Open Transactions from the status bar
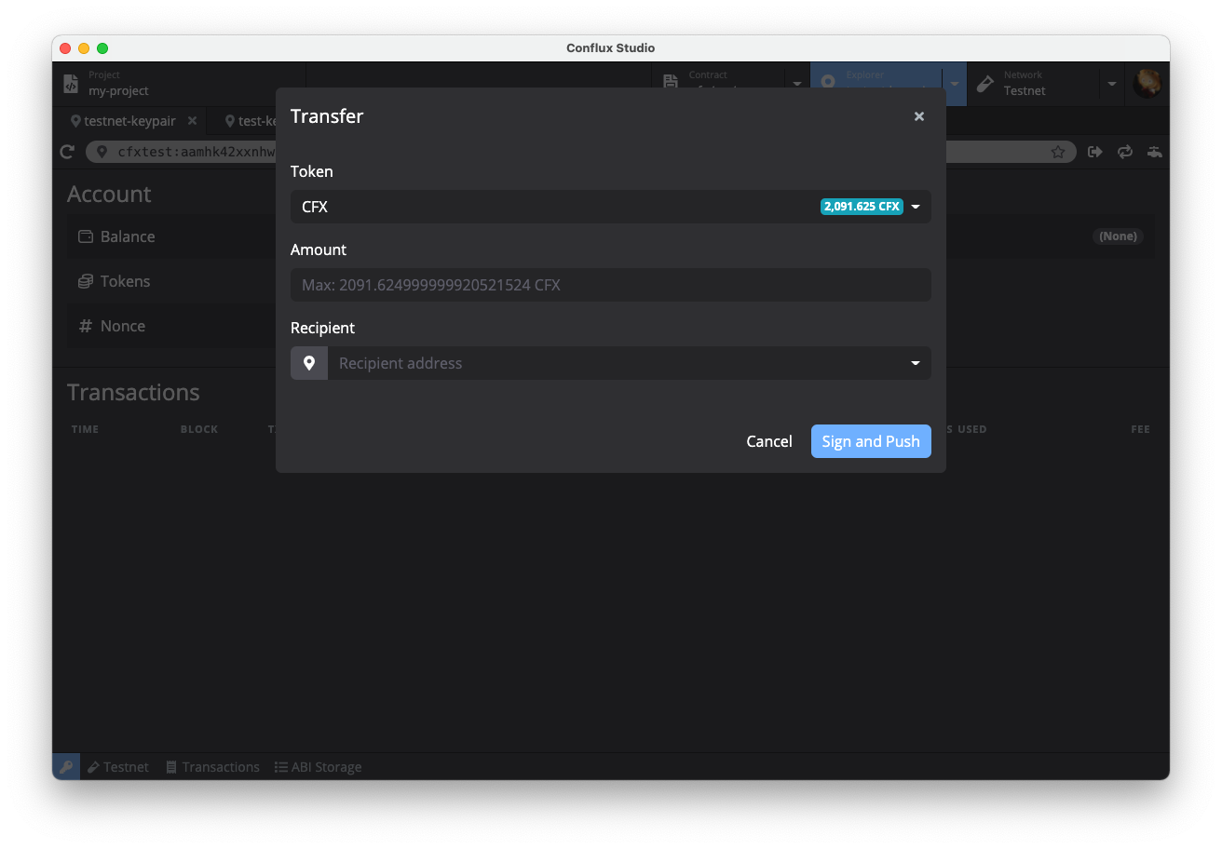This screenshot has height=849, width=1222. (x=212, y=767)
